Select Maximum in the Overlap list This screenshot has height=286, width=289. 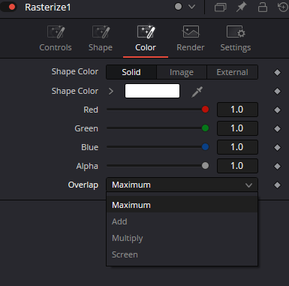point(182,205)
